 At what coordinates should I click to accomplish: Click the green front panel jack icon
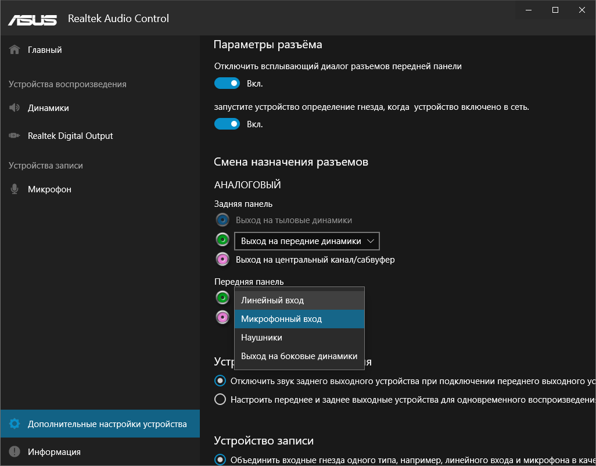[x=222, y=298]
